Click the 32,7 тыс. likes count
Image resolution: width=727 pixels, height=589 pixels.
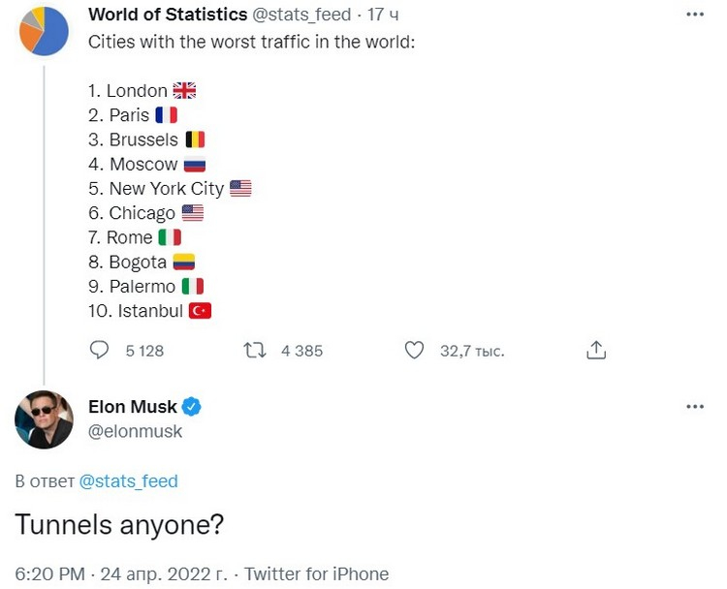point(472,350)
